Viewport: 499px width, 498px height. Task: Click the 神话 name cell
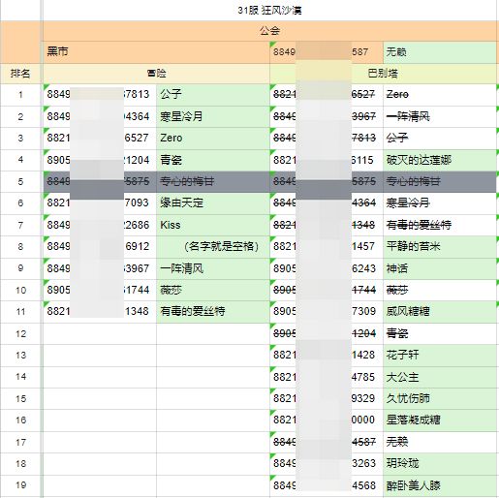[x=440, y=268]
